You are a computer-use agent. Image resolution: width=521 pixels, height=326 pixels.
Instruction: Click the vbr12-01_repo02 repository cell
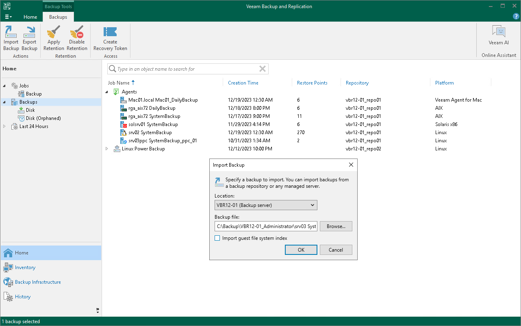coord(363,149)
